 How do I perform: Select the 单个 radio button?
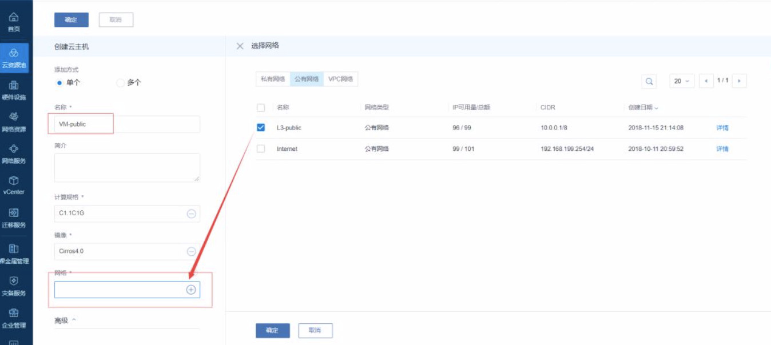59,83
